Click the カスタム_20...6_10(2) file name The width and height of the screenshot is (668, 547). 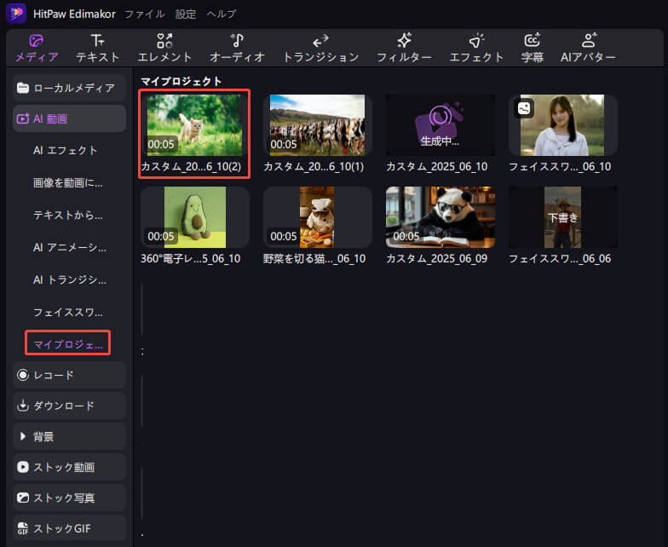click(191, 166)
